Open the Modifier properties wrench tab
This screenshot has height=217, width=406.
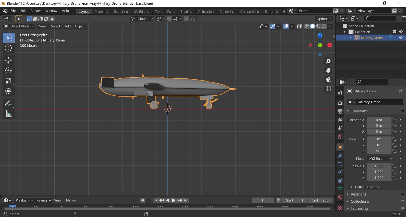[340, 156]
